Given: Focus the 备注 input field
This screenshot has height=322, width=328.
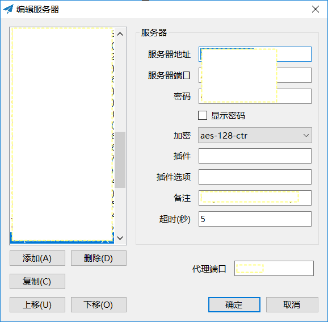Looking at the screenshot, I should tap(255, 198).
